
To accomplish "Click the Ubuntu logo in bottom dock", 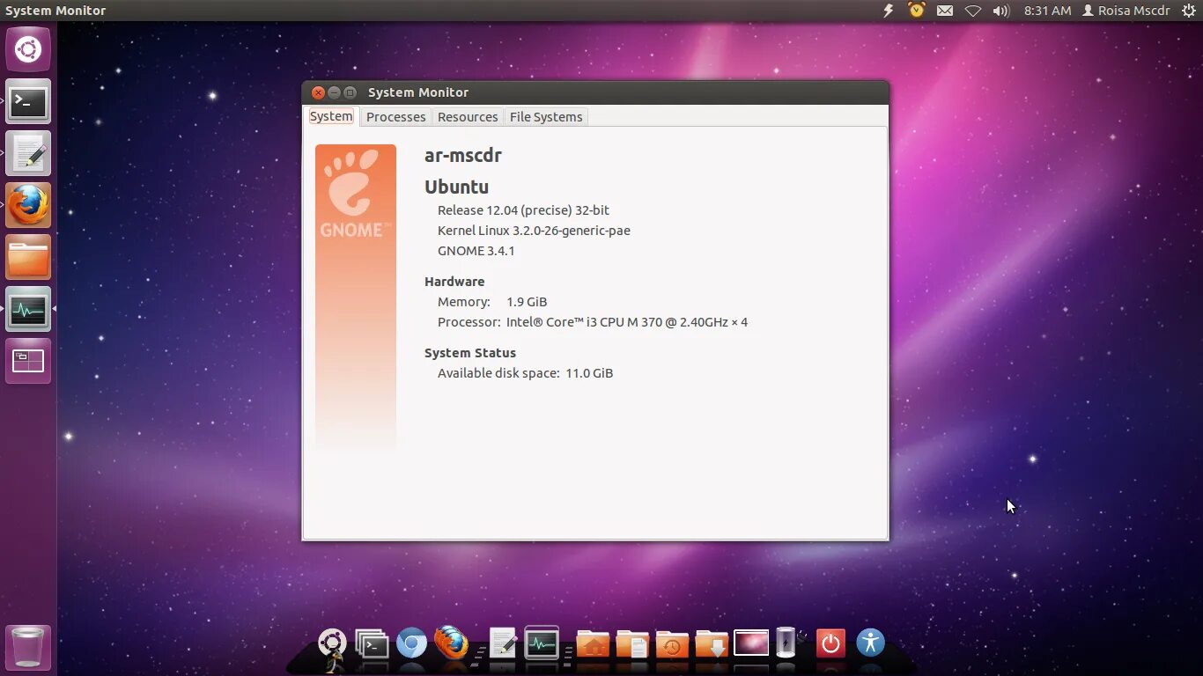I will tap(332, 644).
